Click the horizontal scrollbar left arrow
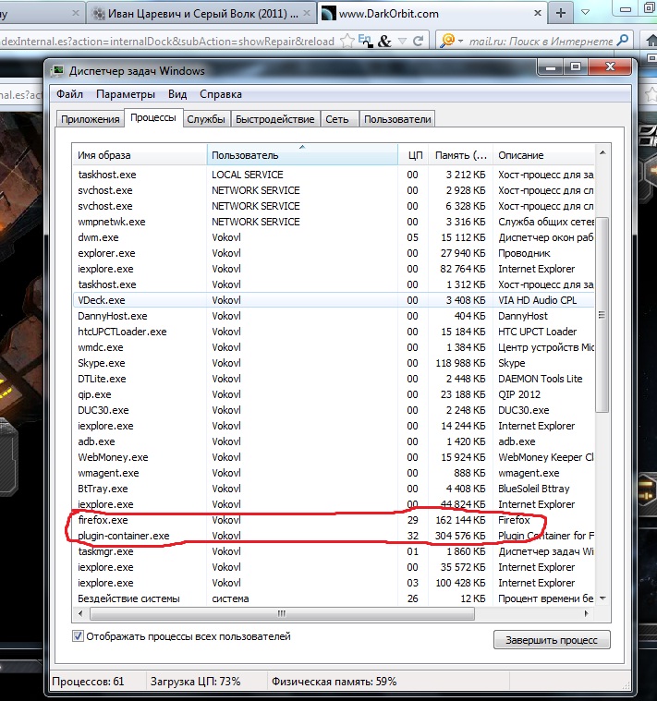This screenshot has width=657, height=701. point(81,613)
